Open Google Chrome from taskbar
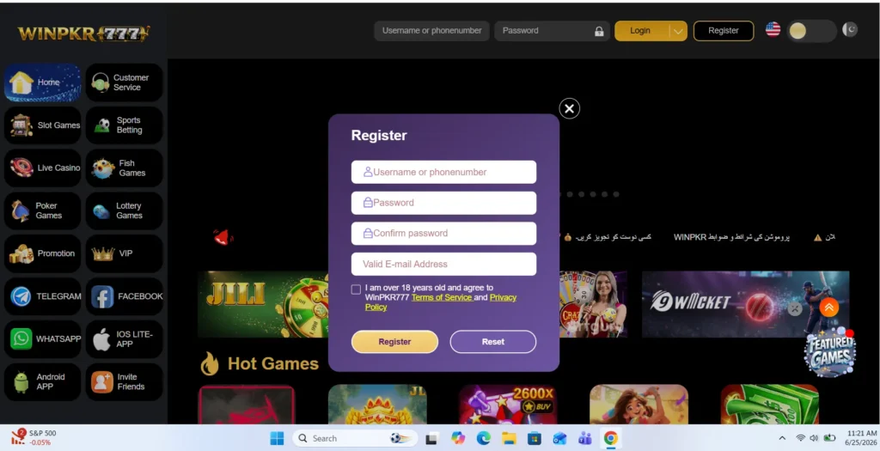 click(611, 438)
